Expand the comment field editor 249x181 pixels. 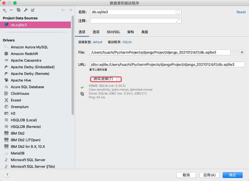click(178, 21)
